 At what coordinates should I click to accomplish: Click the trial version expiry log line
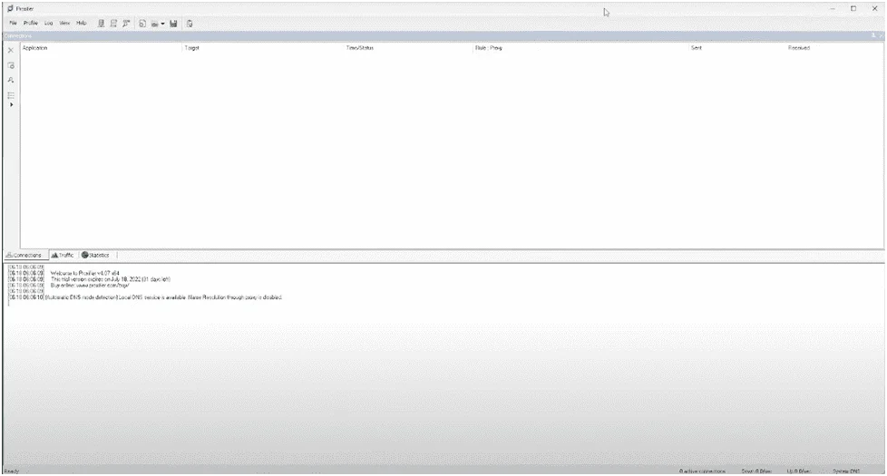pos(111,279)
